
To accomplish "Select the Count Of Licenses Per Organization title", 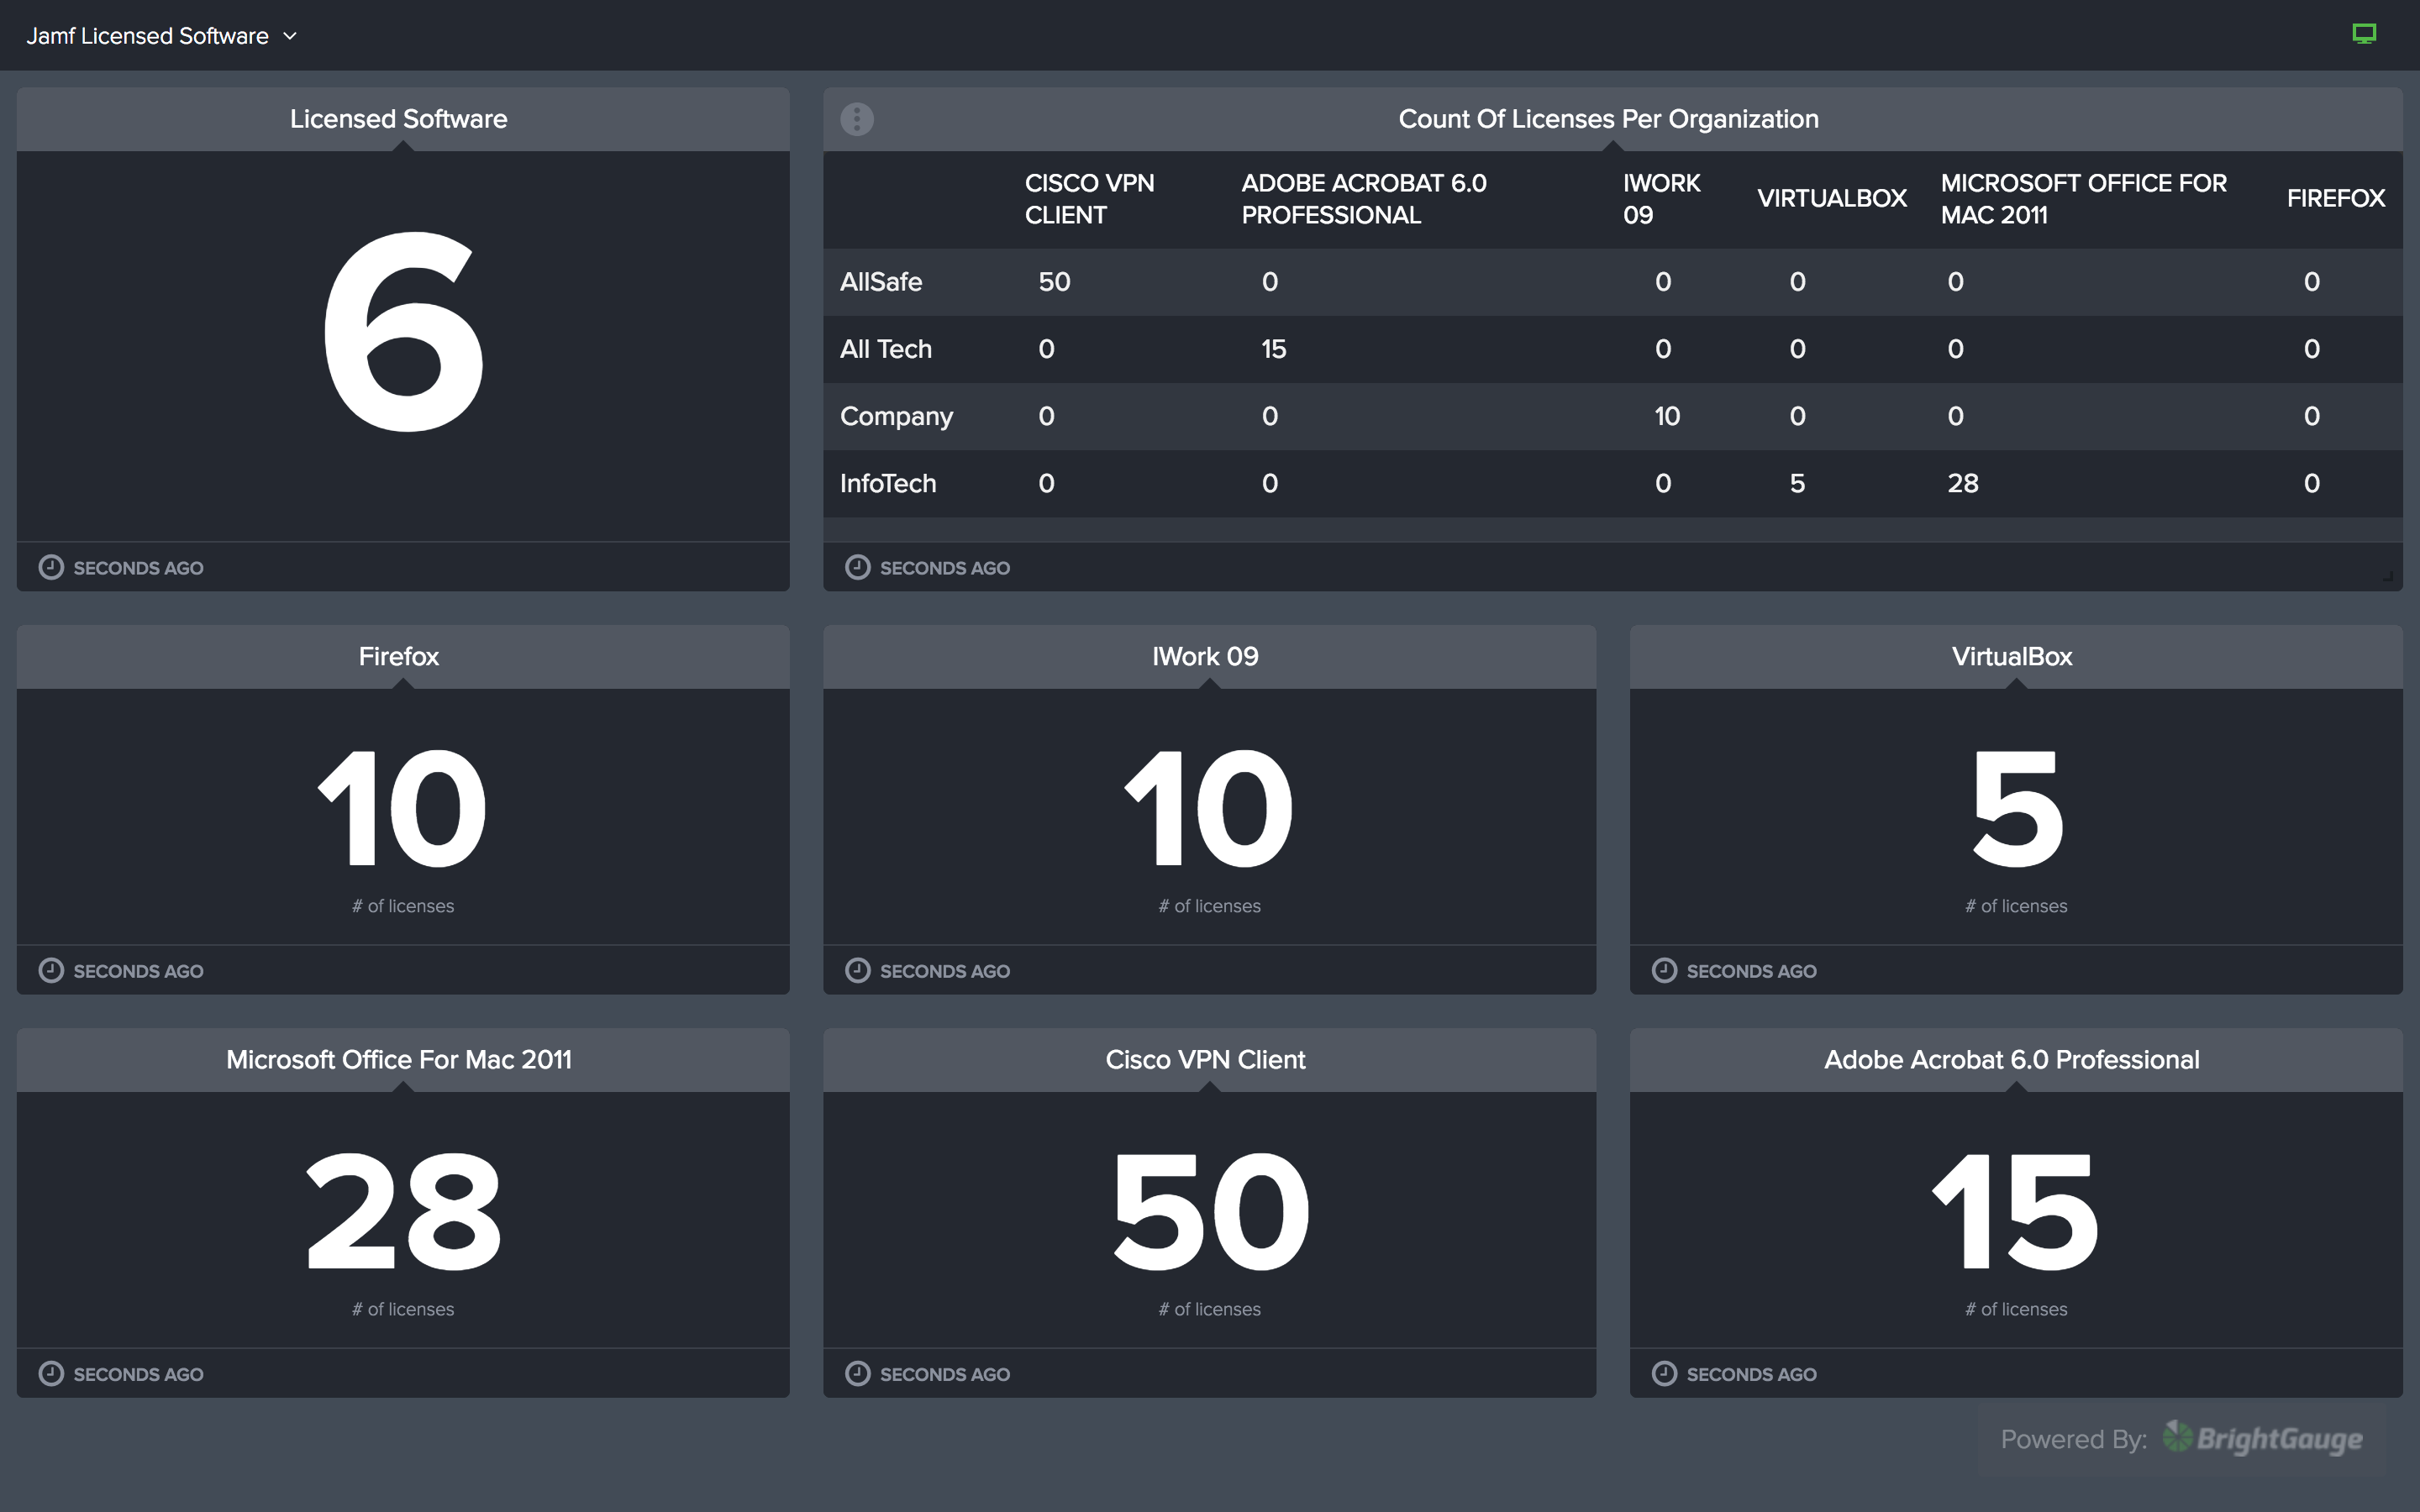I will pyautogui.click(x=1608, y=119).
